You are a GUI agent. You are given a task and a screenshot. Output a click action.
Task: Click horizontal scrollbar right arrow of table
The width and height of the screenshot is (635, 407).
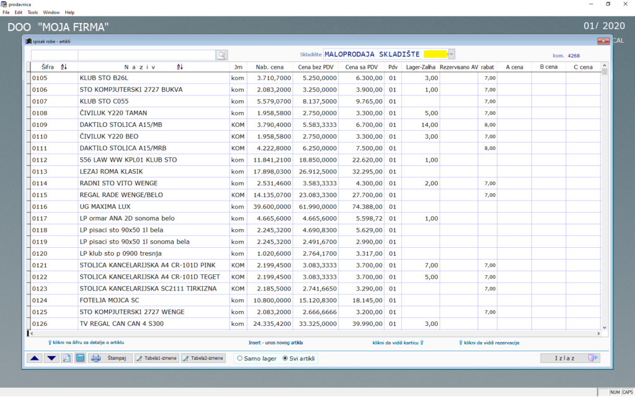pyautogui.click(x=598, y=334)
